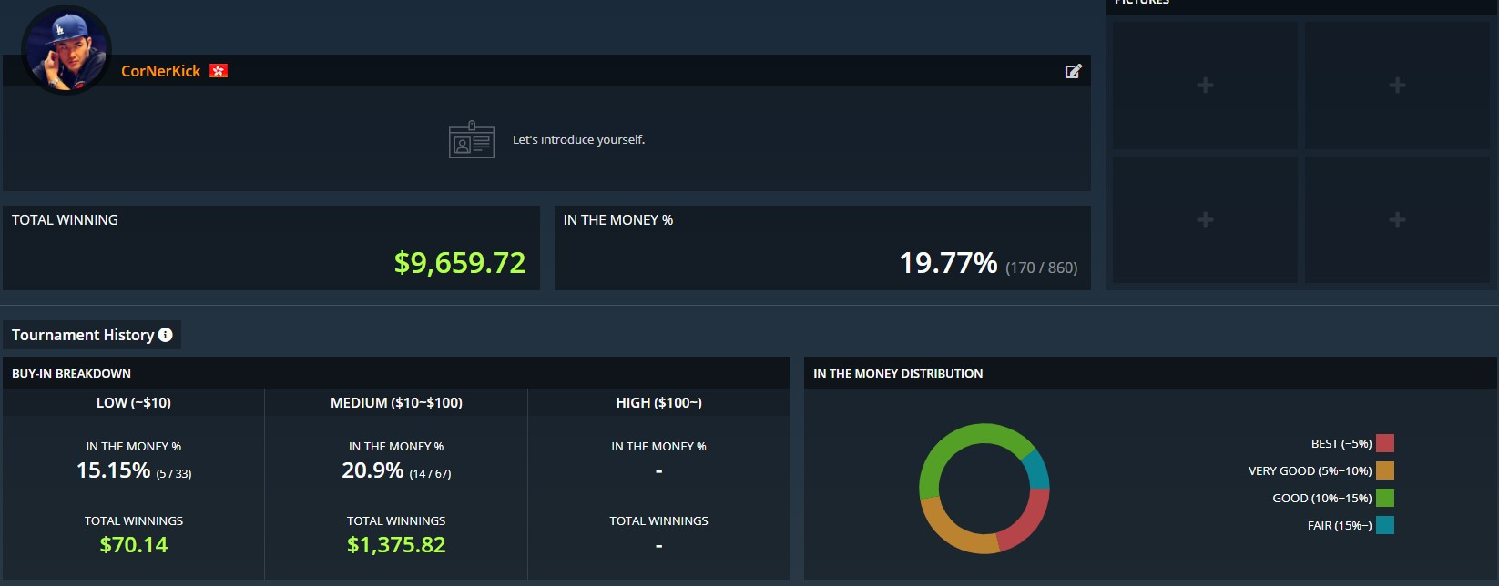Click the IN THE MONEY % panel label
The height and width of the screenshot is (586, 1499).
618,220
